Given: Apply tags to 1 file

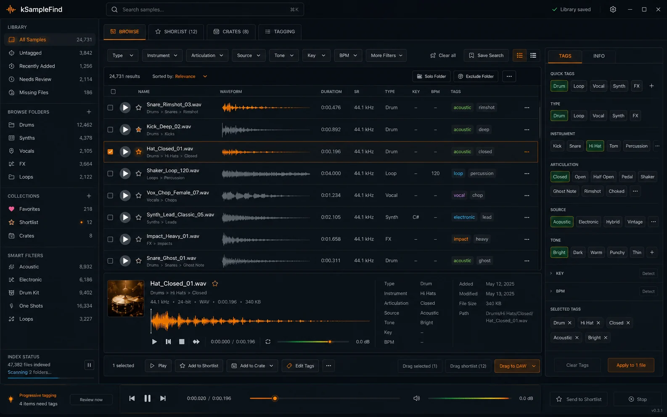Looking at the screenshot, I should (631, 365).
